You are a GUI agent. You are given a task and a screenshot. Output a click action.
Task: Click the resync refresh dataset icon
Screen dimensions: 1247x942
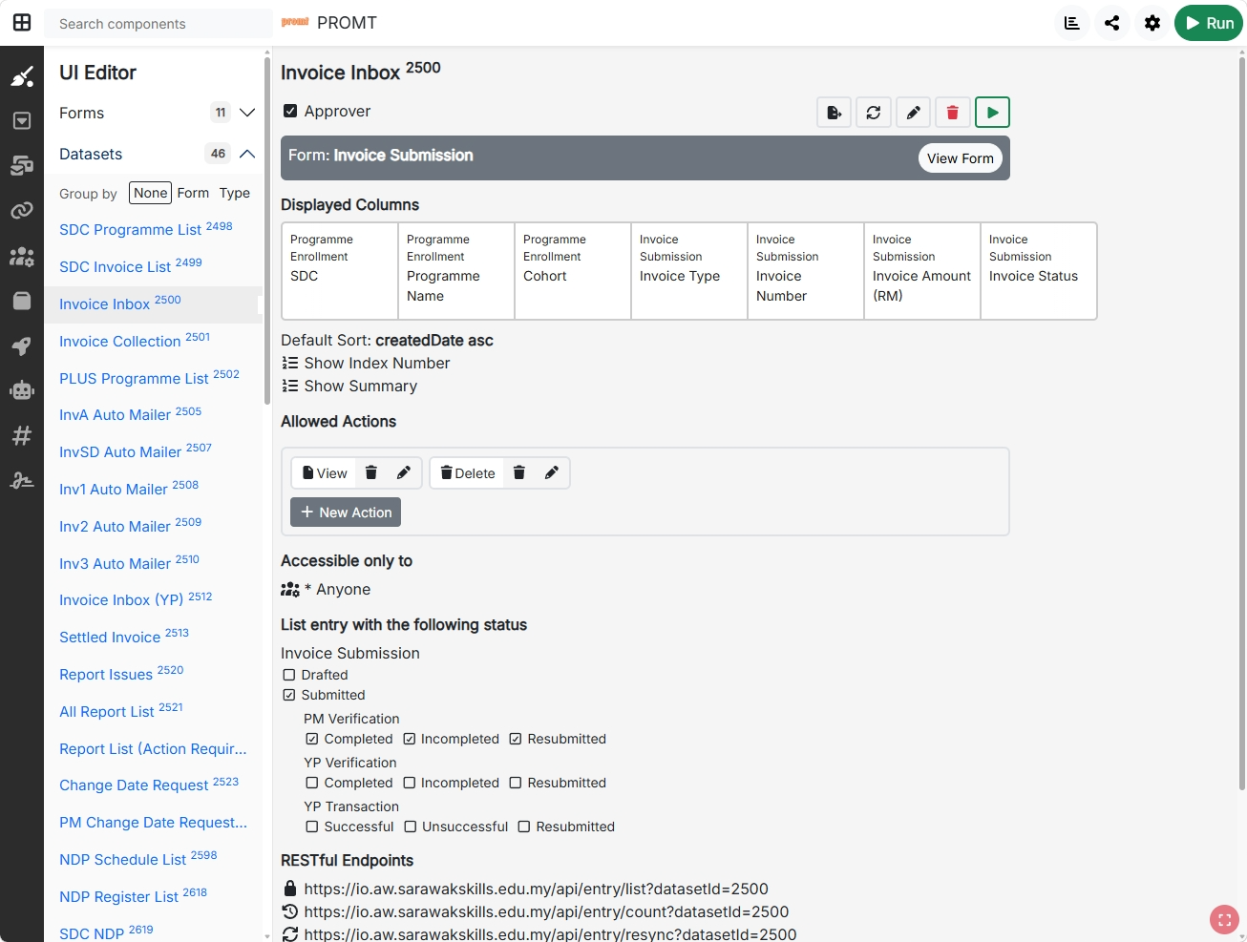[874, 113]
